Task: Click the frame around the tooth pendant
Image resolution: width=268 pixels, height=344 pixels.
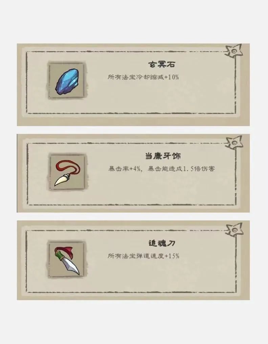Action: pos(68,172)
